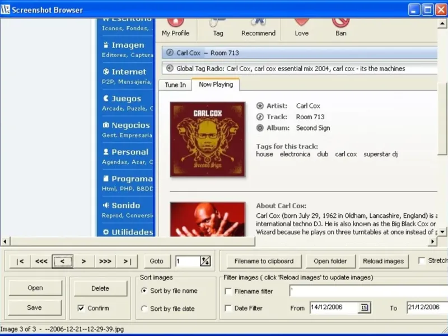
Task: Click the Love heart icon
Action: point(302,22)
